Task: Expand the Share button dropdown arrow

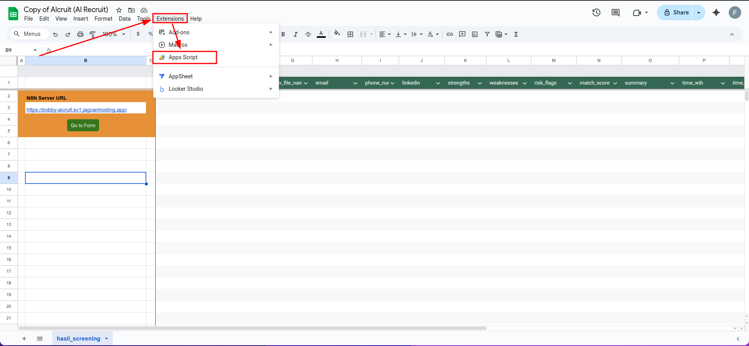Action: click(699, 12)
